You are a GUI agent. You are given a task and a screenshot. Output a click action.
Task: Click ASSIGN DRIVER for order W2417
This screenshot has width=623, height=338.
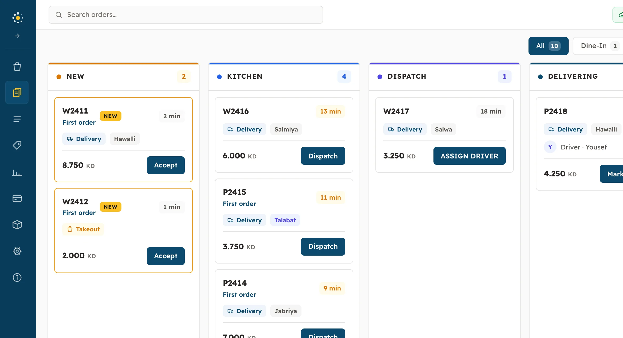point(469,156)
